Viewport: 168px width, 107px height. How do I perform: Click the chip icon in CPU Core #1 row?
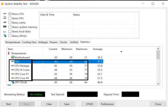coord(13,74)
